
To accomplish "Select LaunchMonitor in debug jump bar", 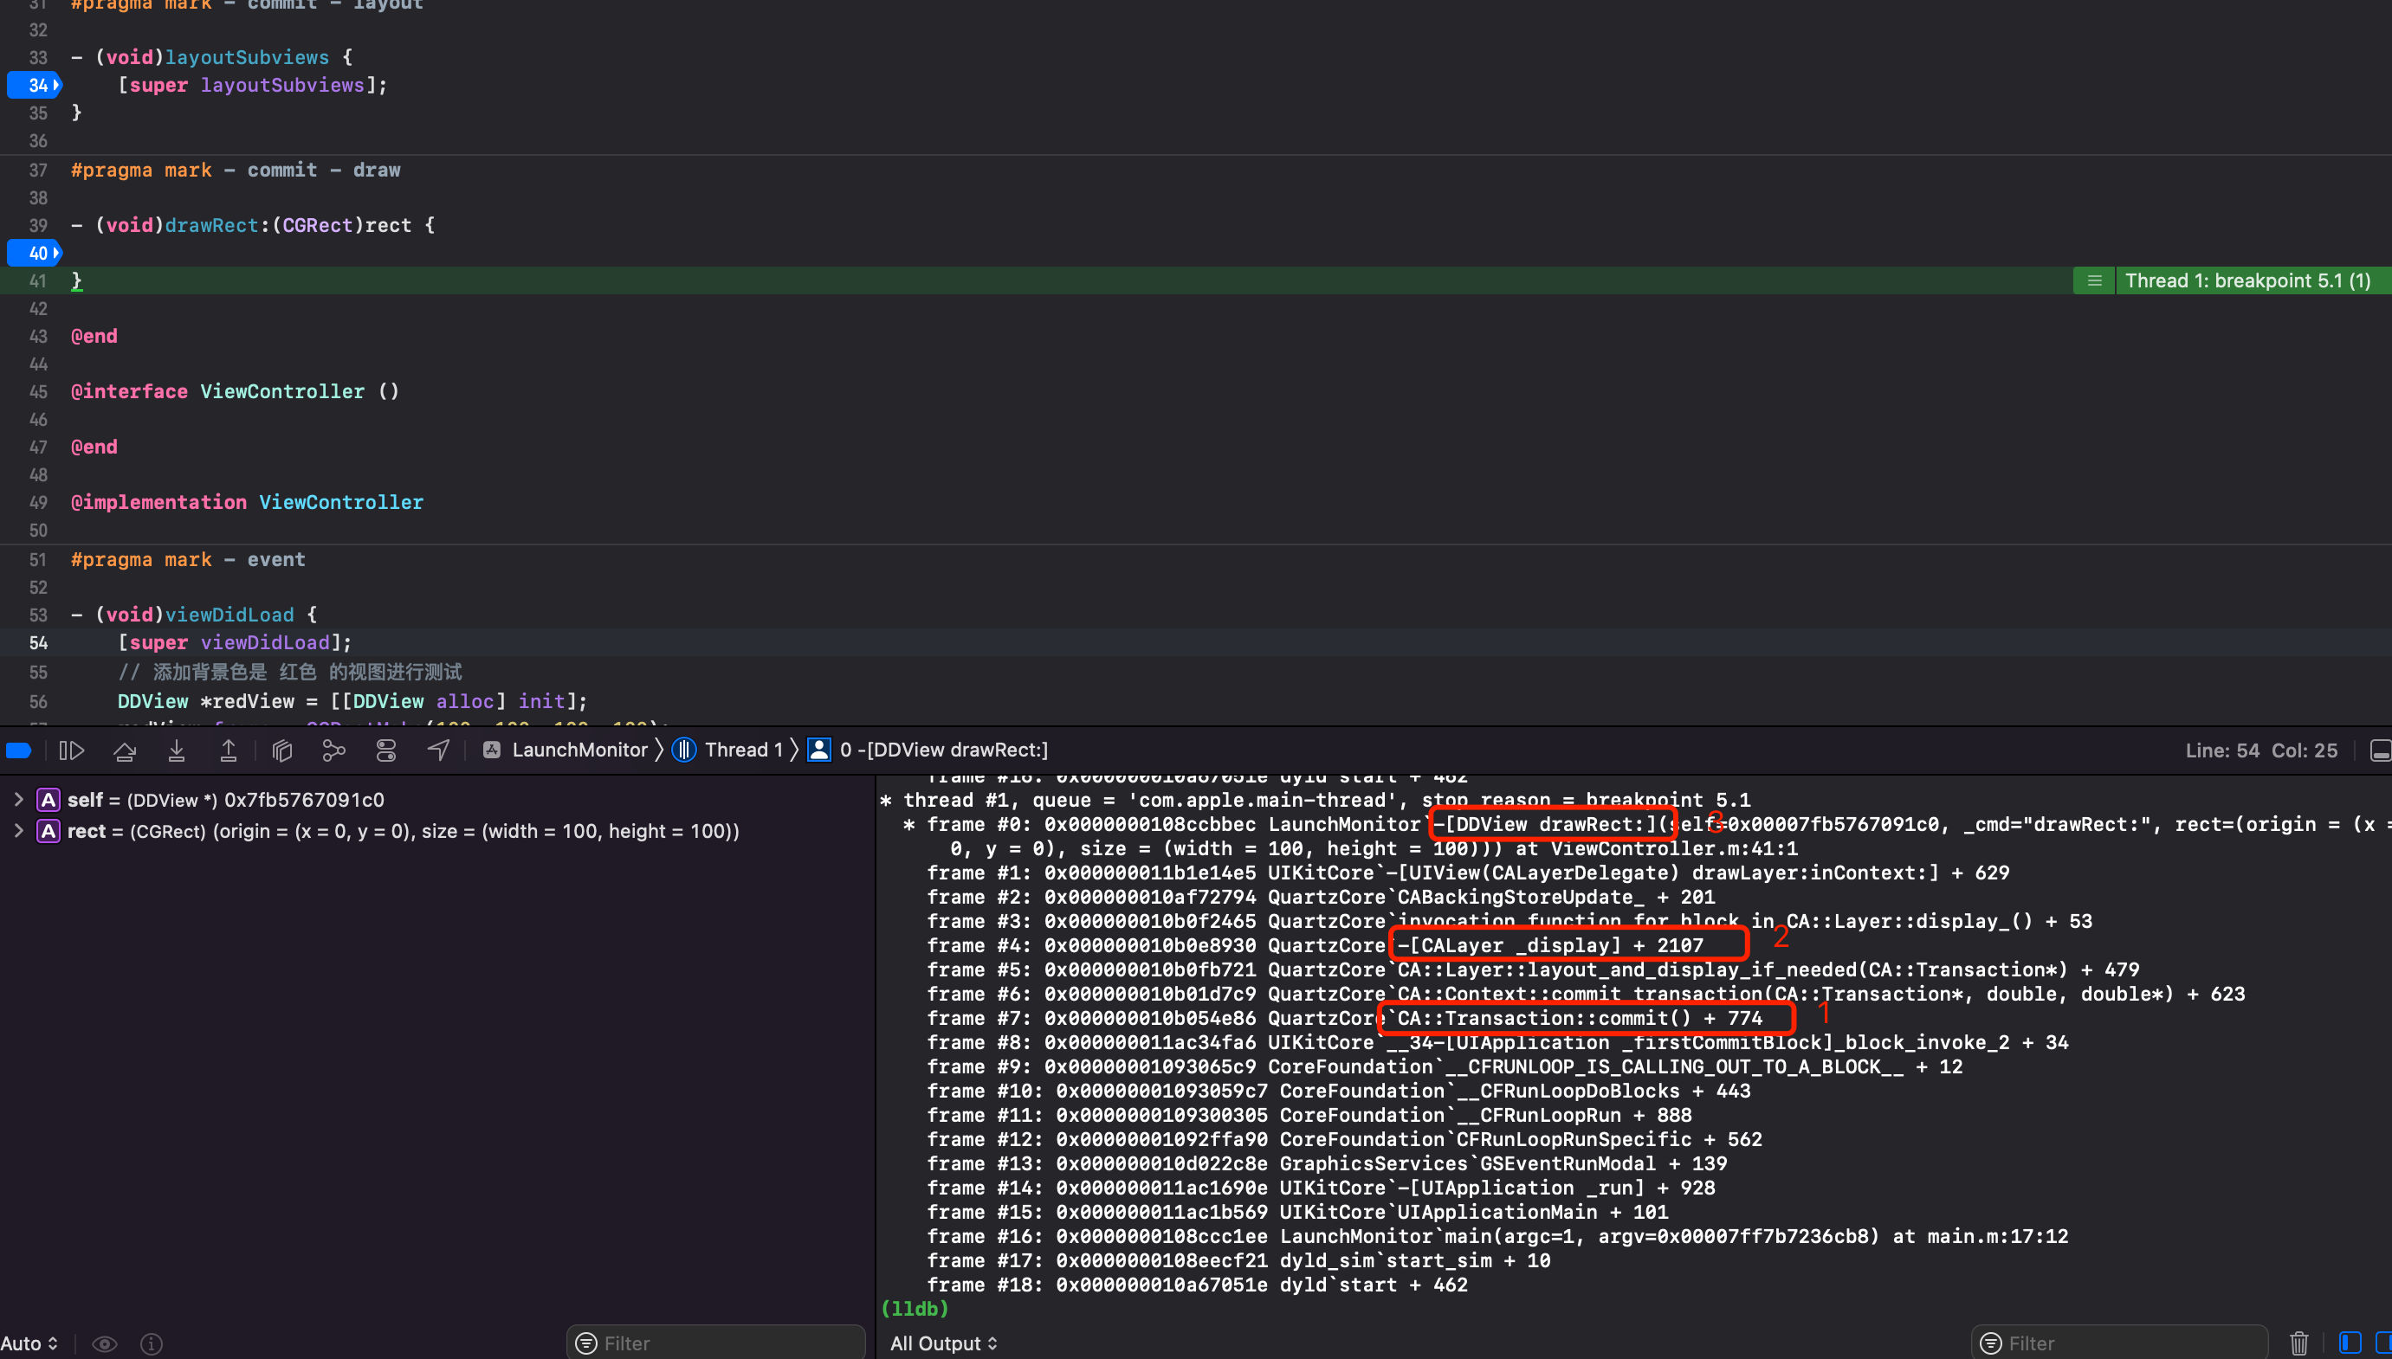I will [578, 750].
